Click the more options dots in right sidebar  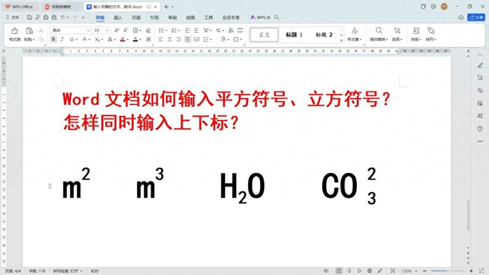click(480, 141)
